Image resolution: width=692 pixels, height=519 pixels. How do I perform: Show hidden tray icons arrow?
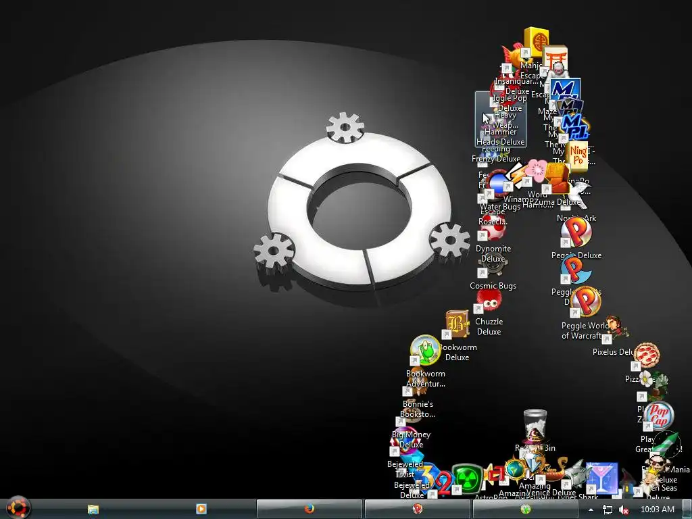click(591, 510)
